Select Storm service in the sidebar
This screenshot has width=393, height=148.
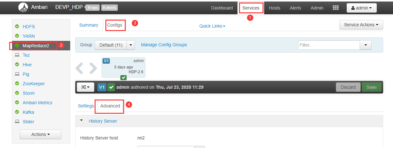pyautogui.click(x=29, y=93)
